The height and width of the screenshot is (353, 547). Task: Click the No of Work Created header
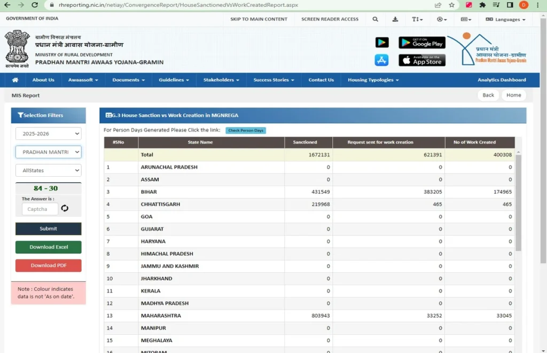point(474,142)
